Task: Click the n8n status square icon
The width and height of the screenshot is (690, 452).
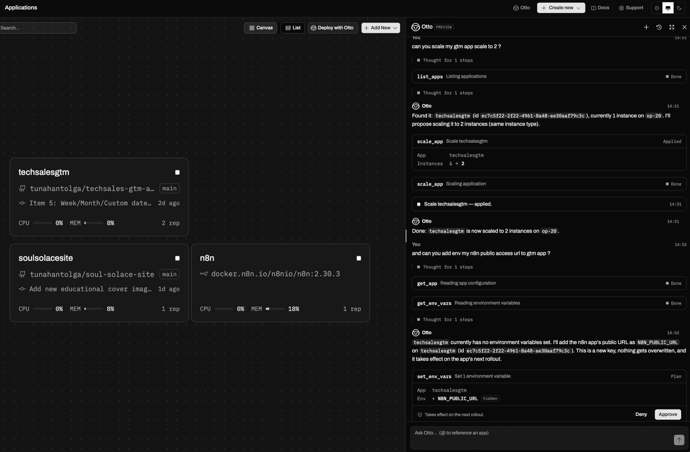Action: click(359, 258)
